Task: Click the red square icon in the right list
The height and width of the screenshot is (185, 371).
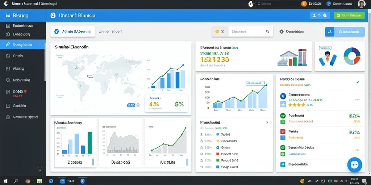Action: 283,132
